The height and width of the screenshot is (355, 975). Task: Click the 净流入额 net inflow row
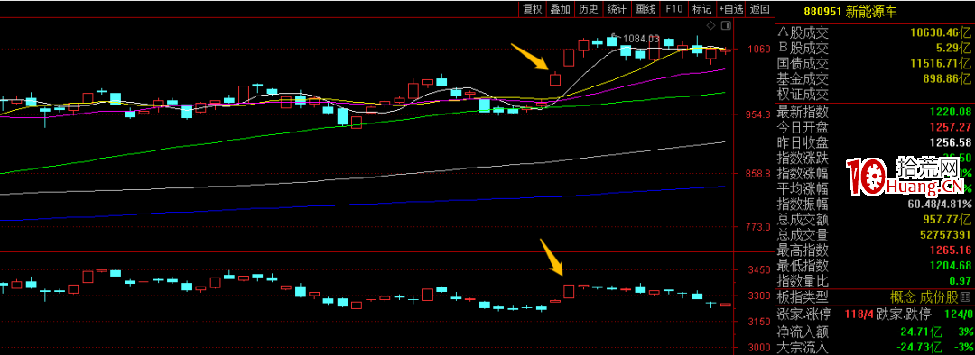coord(873,332)
